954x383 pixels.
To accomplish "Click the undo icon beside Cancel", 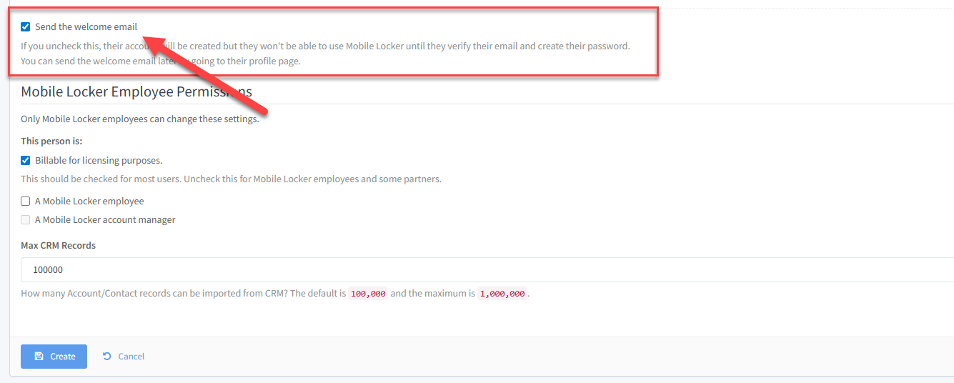I will 107,356.
